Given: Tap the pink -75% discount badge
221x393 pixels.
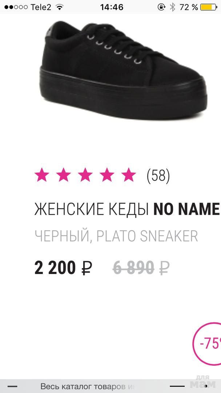Looking at the screenshot, I should click(207, 344).
